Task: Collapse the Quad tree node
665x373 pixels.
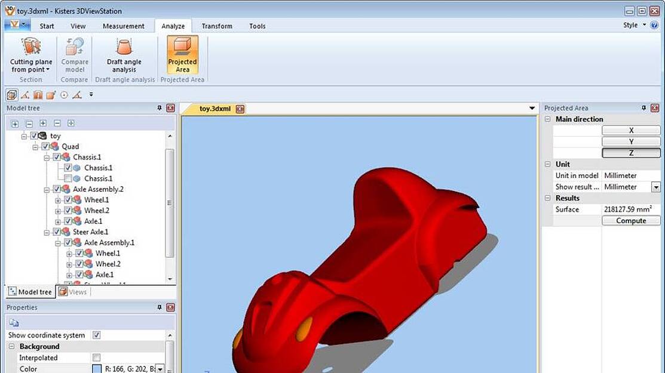Action: coord(36,147)
